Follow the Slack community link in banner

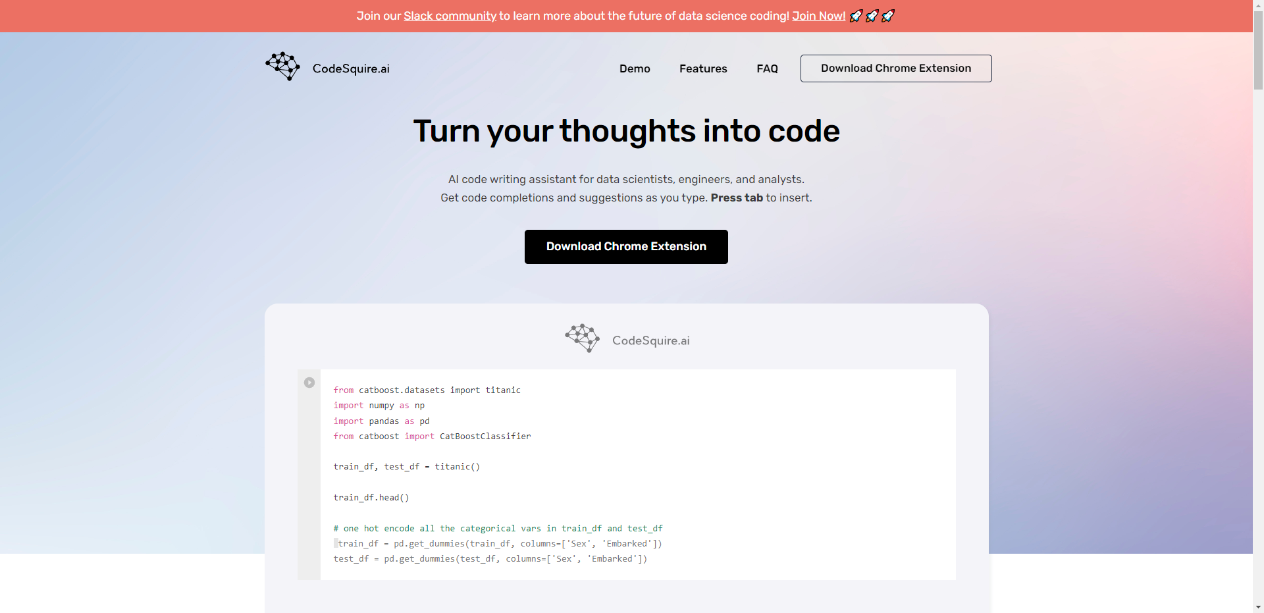450,16
